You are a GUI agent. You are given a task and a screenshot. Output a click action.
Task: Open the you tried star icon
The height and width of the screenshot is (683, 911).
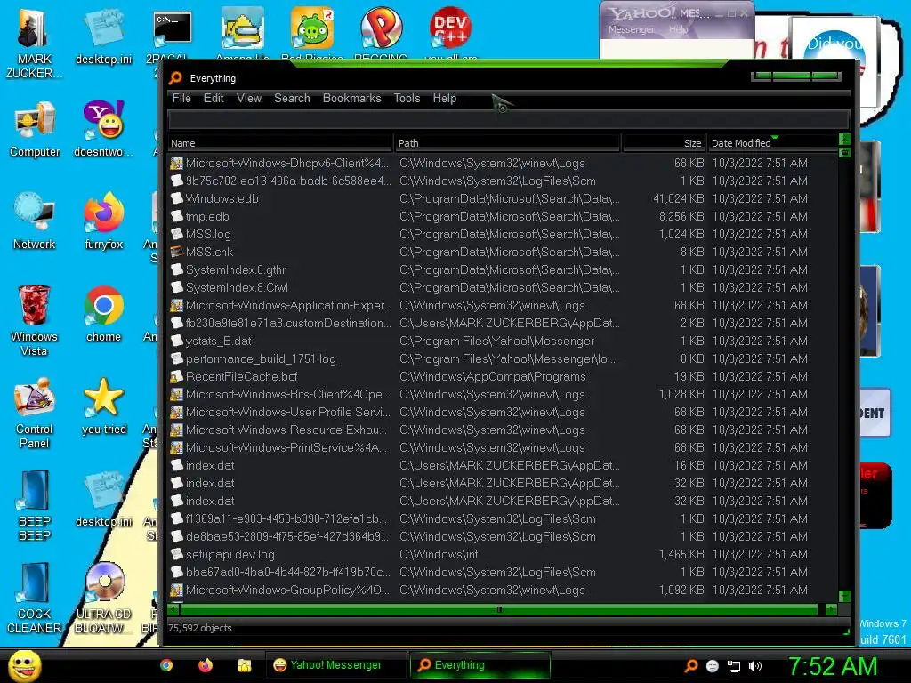click(x=103, y=406)
